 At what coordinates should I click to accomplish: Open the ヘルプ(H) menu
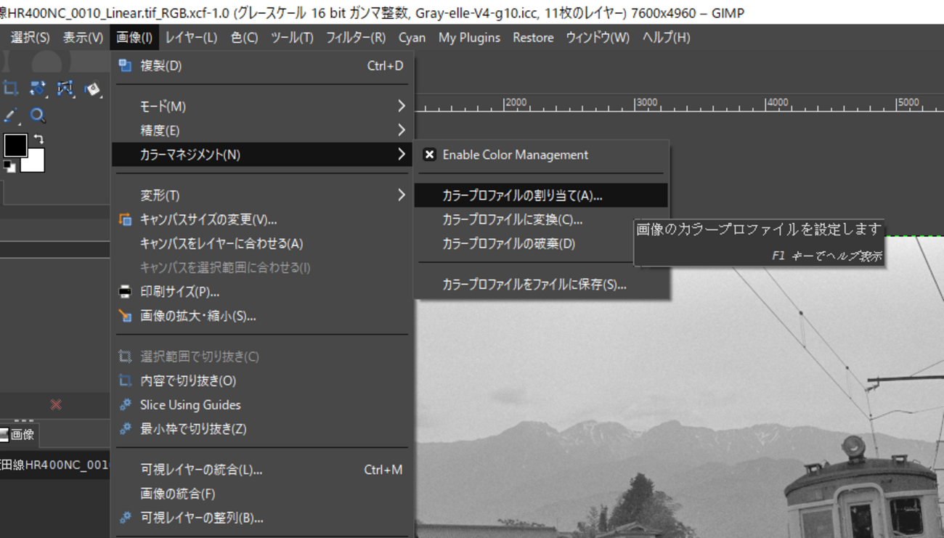tap(666, 38)
